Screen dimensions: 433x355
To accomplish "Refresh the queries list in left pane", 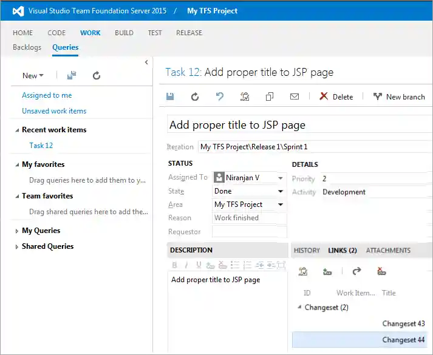I will point(96,76).
